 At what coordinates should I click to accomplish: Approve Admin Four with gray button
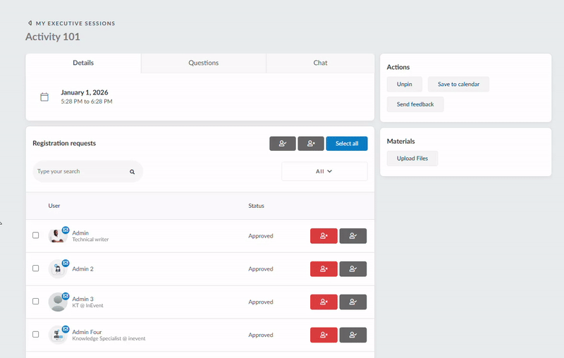click(353, 335)
